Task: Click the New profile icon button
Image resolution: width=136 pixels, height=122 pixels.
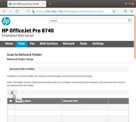Action: tap(12, 93)
